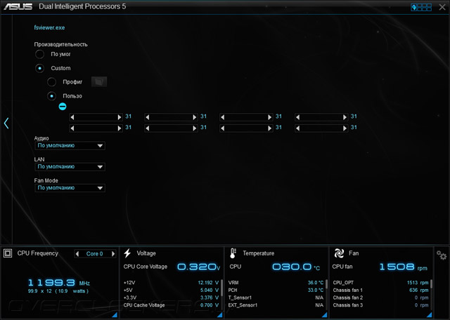Click the PCH temperature row
Image resolution: width=450 pixels, height=320 pixels.
[x=276, y=291]
